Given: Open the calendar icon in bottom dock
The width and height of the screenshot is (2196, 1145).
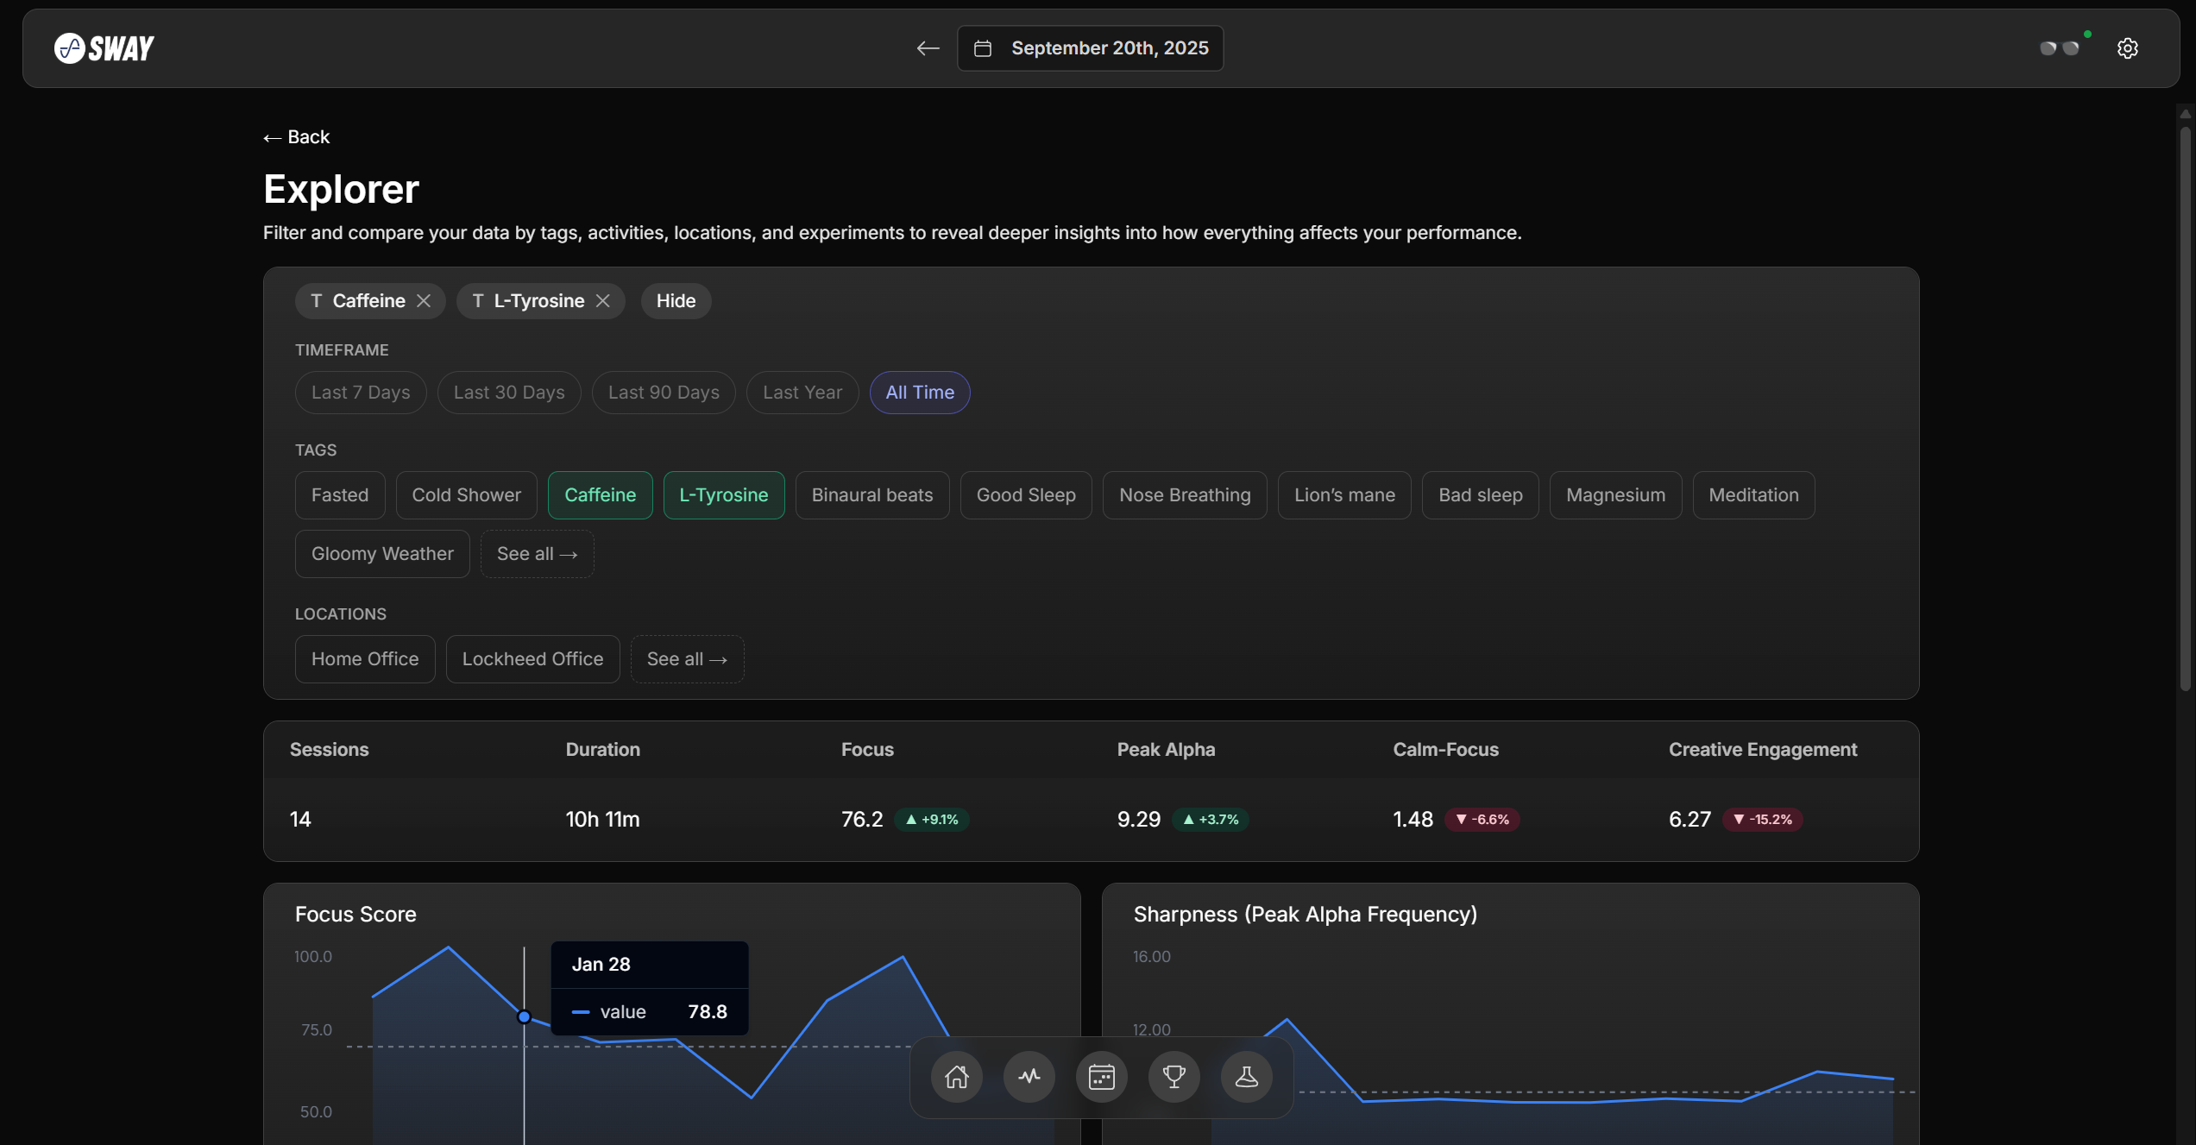Looking at the screenshot, I should click(x=1101, y=1077).
